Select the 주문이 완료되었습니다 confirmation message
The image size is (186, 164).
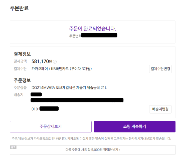93,28
